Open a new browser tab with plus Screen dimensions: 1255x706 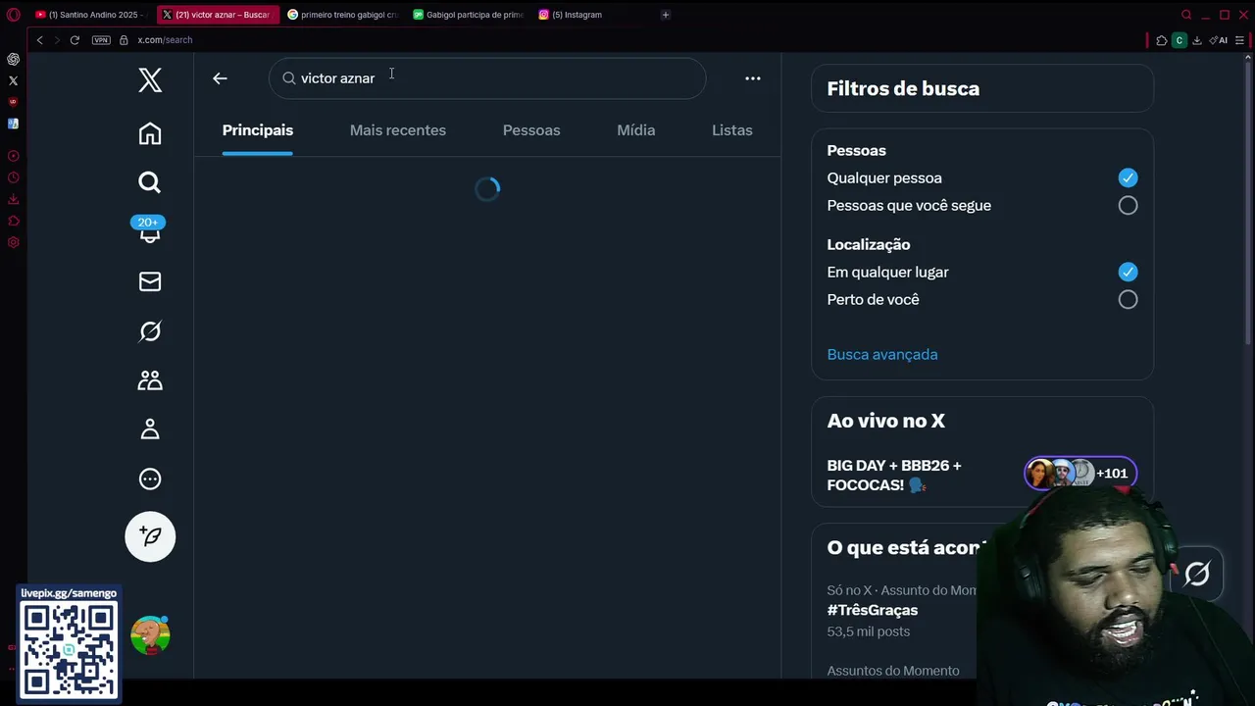[666, 15]
